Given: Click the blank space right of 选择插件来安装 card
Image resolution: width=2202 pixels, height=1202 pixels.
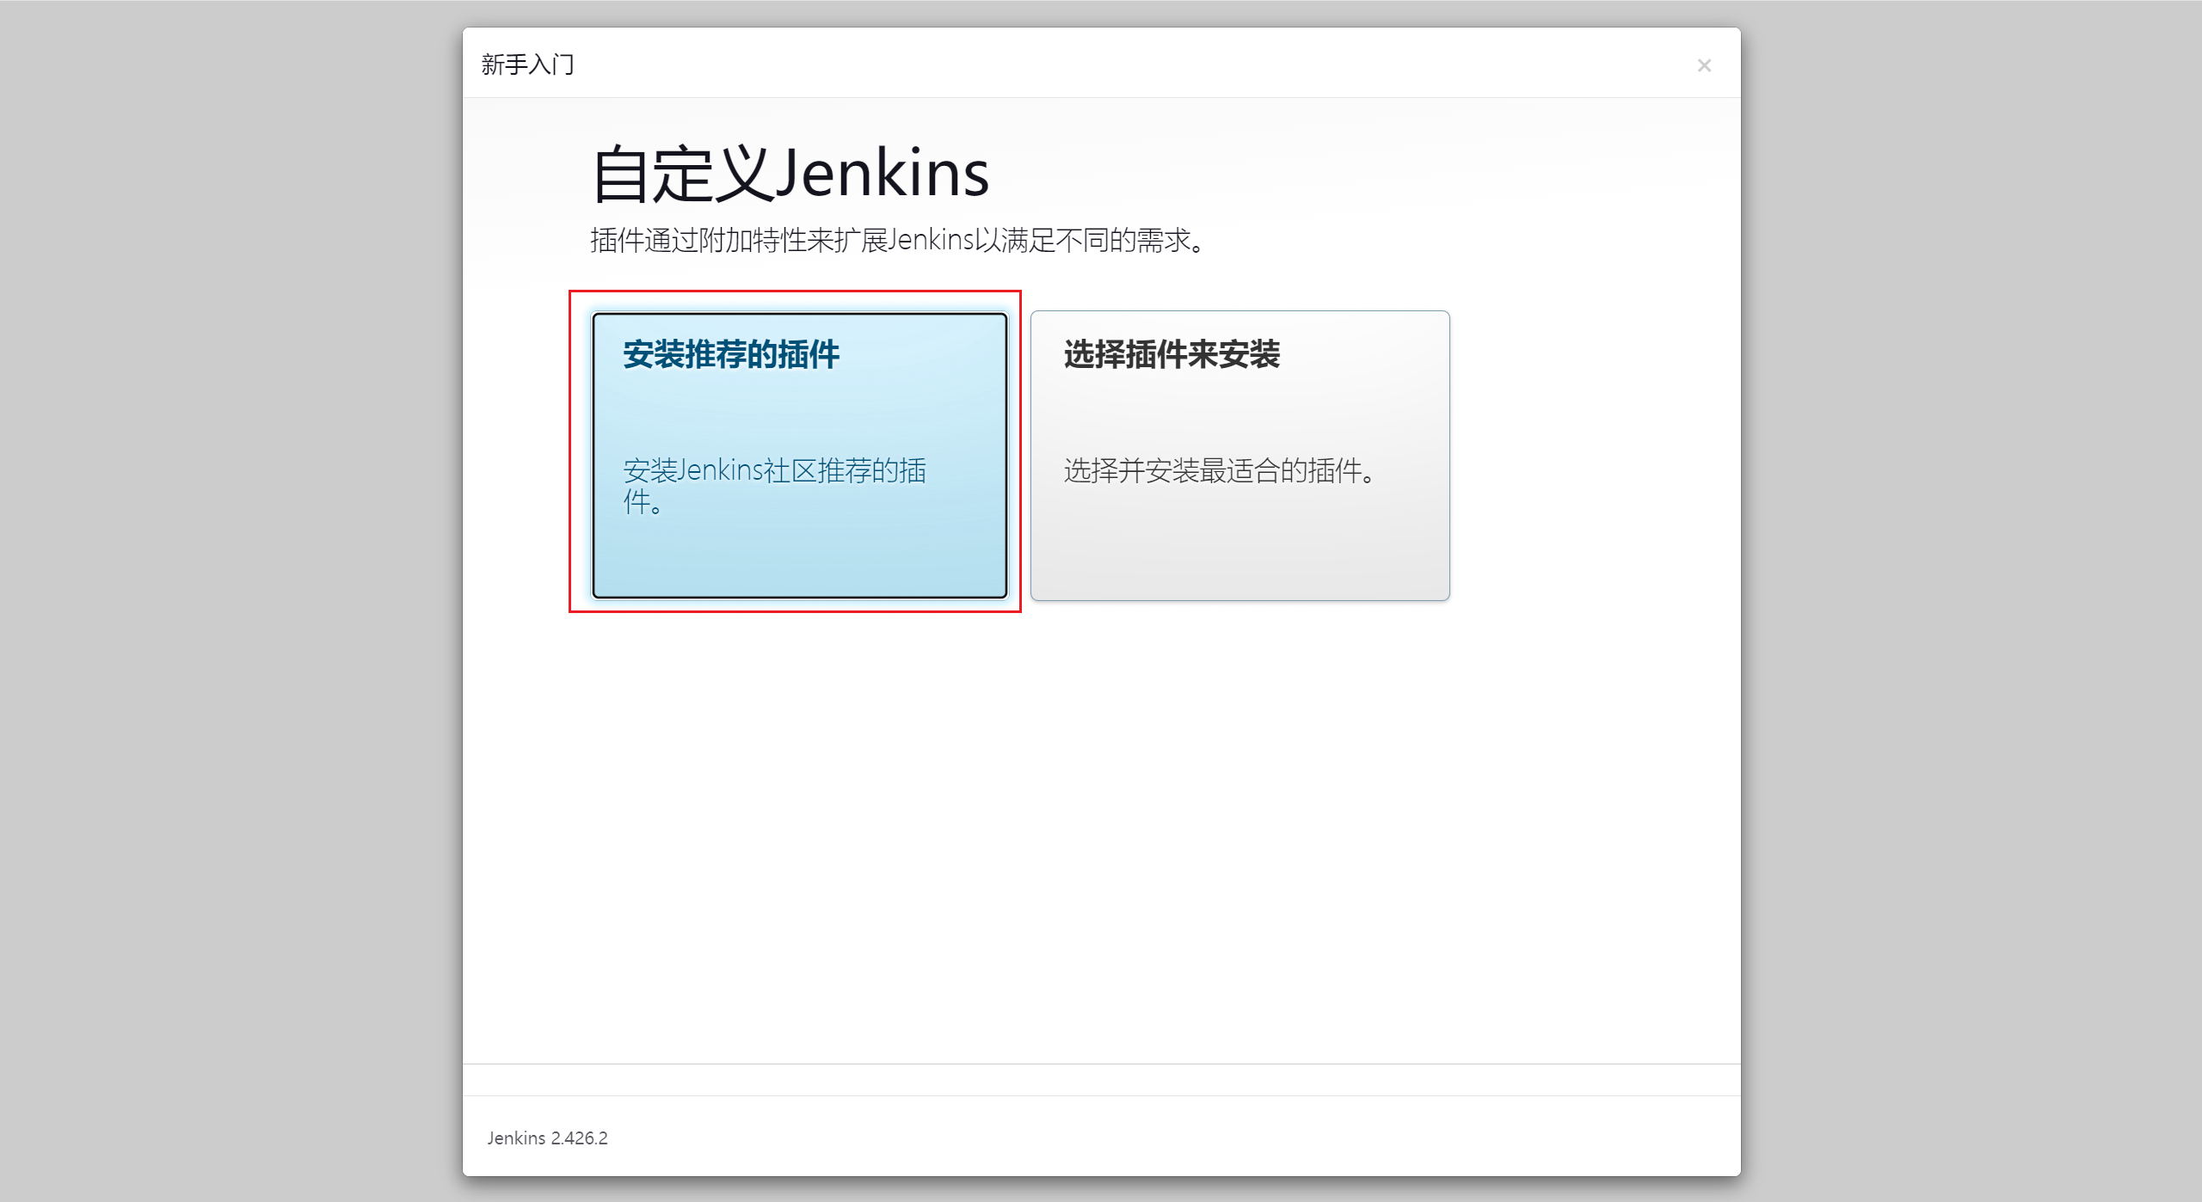Looking at the screenshot, I should pos(1591,456).
